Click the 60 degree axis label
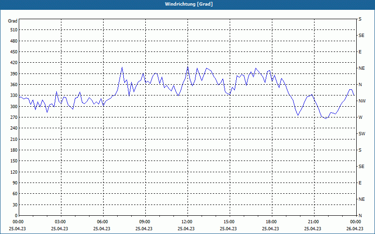The image size is (375, 234). 15,194
